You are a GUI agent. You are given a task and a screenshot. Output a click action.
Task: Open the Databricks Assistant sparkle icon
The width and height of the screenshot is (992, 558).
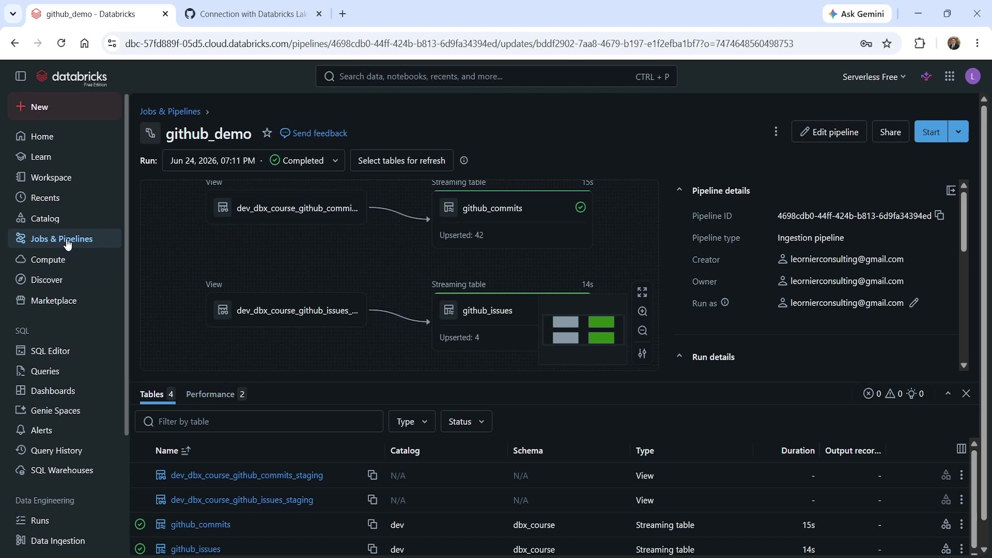pyautogui.click(x=926, y=76)
